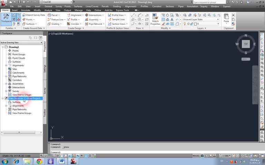Toggle the Toolspace palette button
Image resolution: width=265 pixels, height=165 pixels.
coord(6,19)
